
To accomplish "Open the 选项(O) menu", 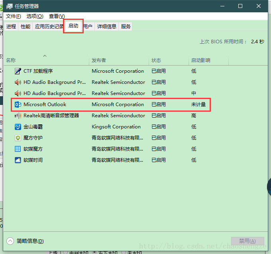I will click(35, 16).
